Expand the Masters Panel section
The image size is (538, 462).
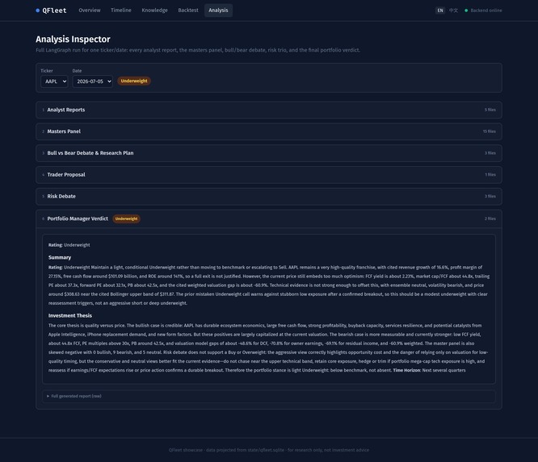(x=269, y=131)
